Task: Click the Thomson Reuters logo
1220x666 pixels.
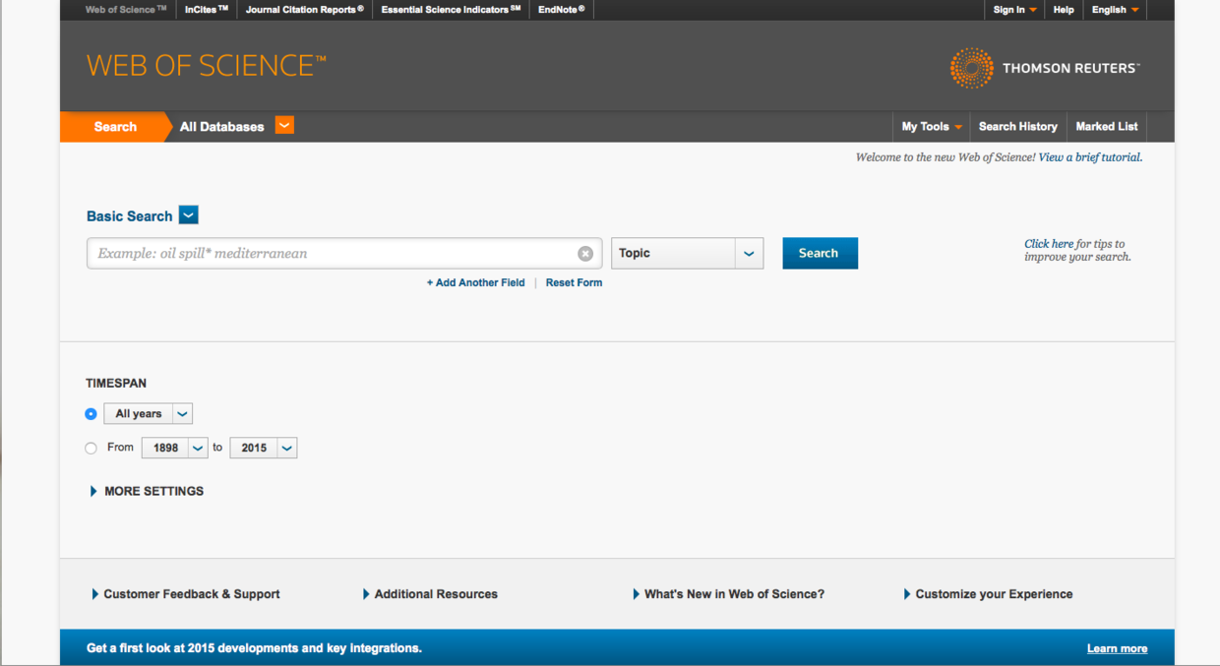Action: 1044,68
